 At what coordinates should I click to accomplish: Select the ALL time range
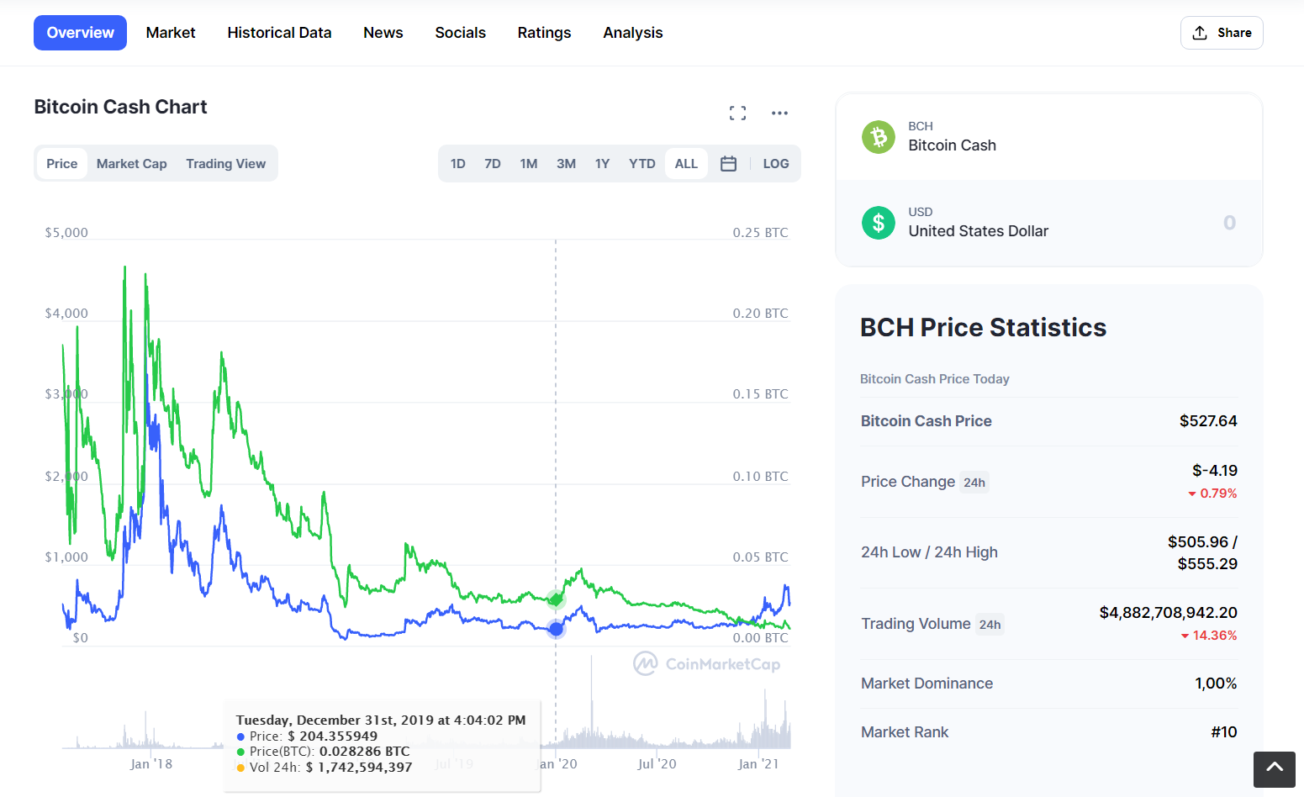(686, 164)
